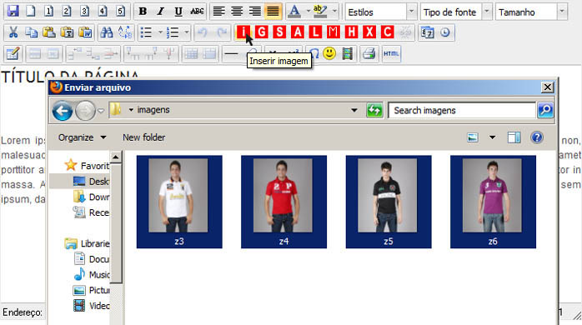Open the font color picker
This screenshot has height=325, width=582.
coord(294,12)
